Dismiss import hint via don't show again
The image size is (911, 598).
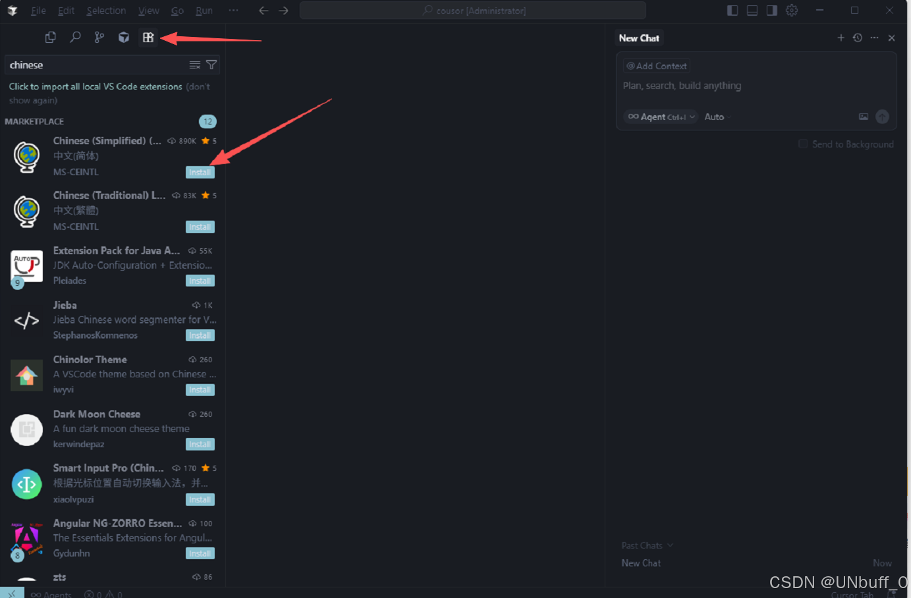[x=109, y=94]
